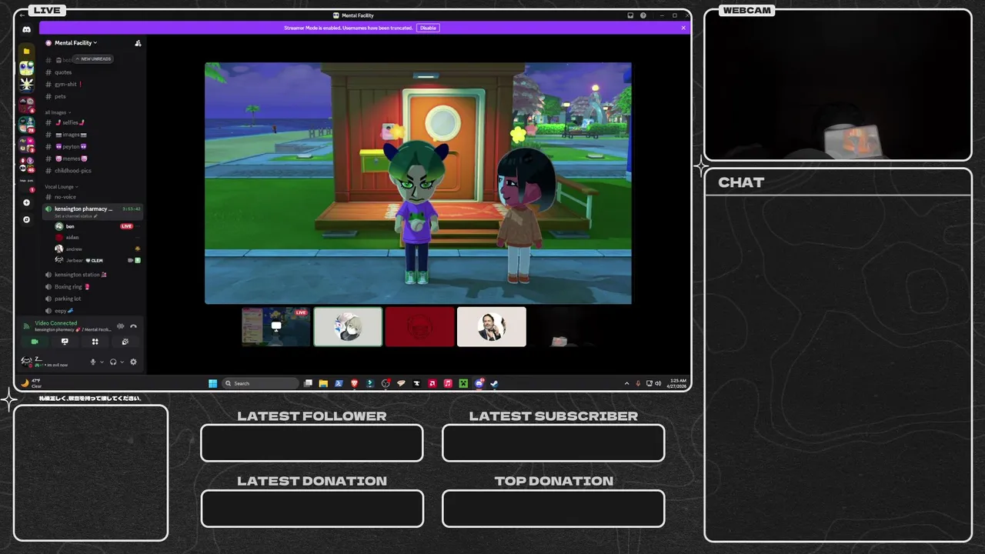
Task: Select the anime avatar participant tile
Action: pos(348,327)
